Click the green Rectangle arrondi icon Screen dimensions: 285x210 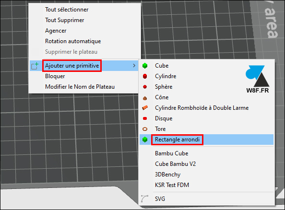coord(145,140)
